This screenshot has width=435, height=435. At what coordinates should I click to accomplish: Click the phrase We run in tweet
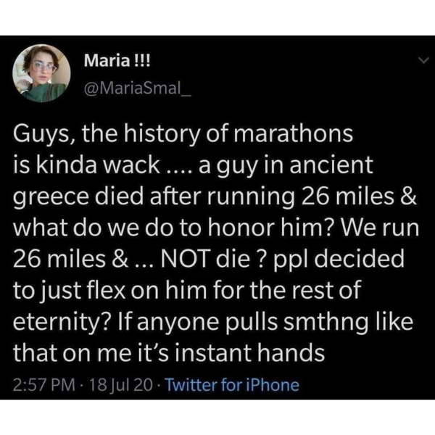pos(380,228)
